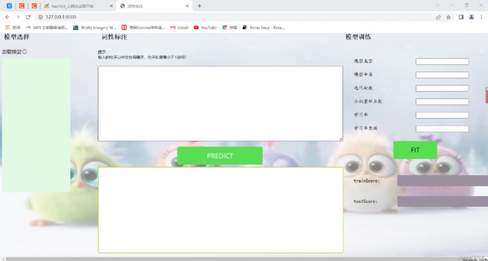
Task: Click the 迭代轮数 input field
Action: click(442, 88)
